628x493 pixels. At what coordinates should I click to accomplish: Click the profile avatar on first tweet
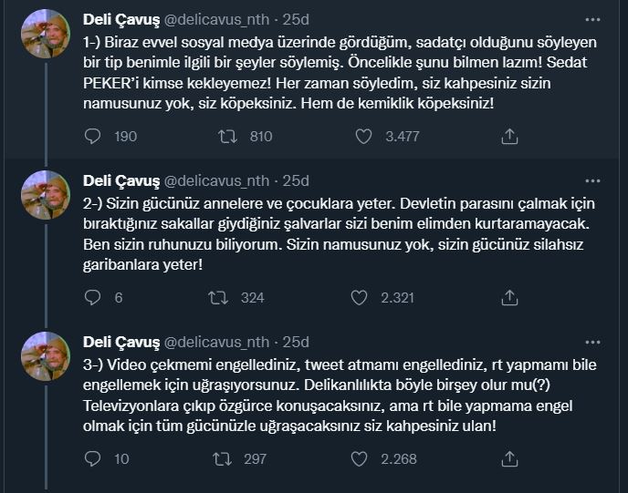click(x=46, y=34)
